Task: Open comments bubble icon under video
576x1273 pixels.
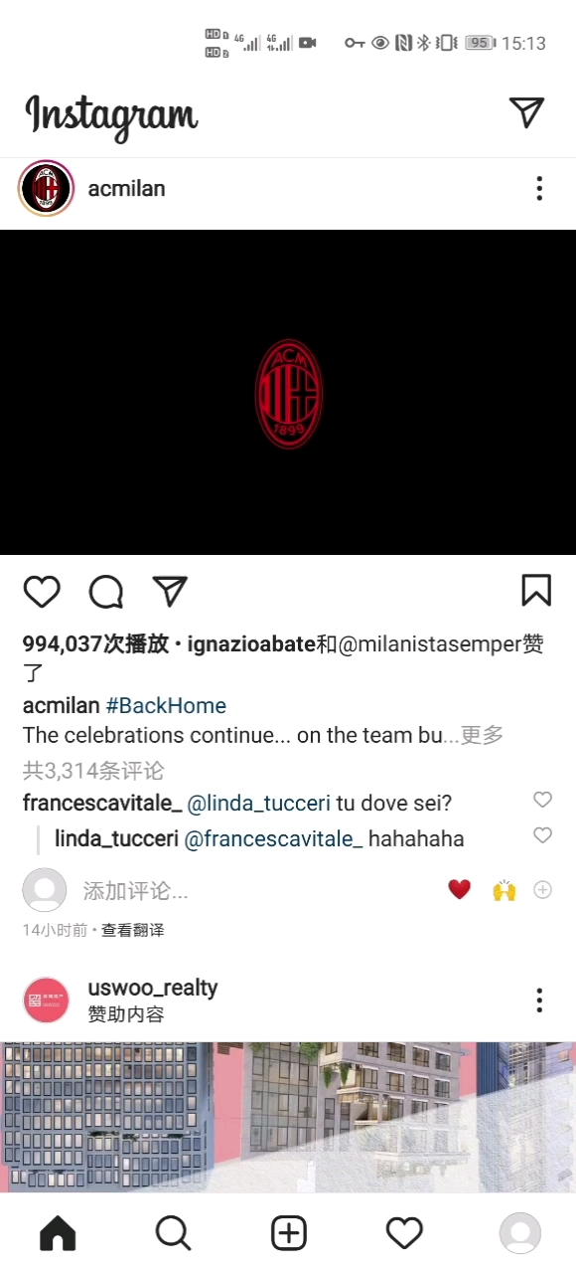Action: 106,591
